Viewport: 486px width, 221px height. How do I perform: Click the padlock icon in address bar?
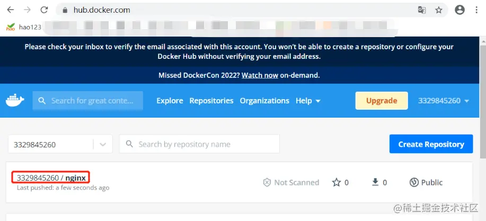[x=65, y=10]
